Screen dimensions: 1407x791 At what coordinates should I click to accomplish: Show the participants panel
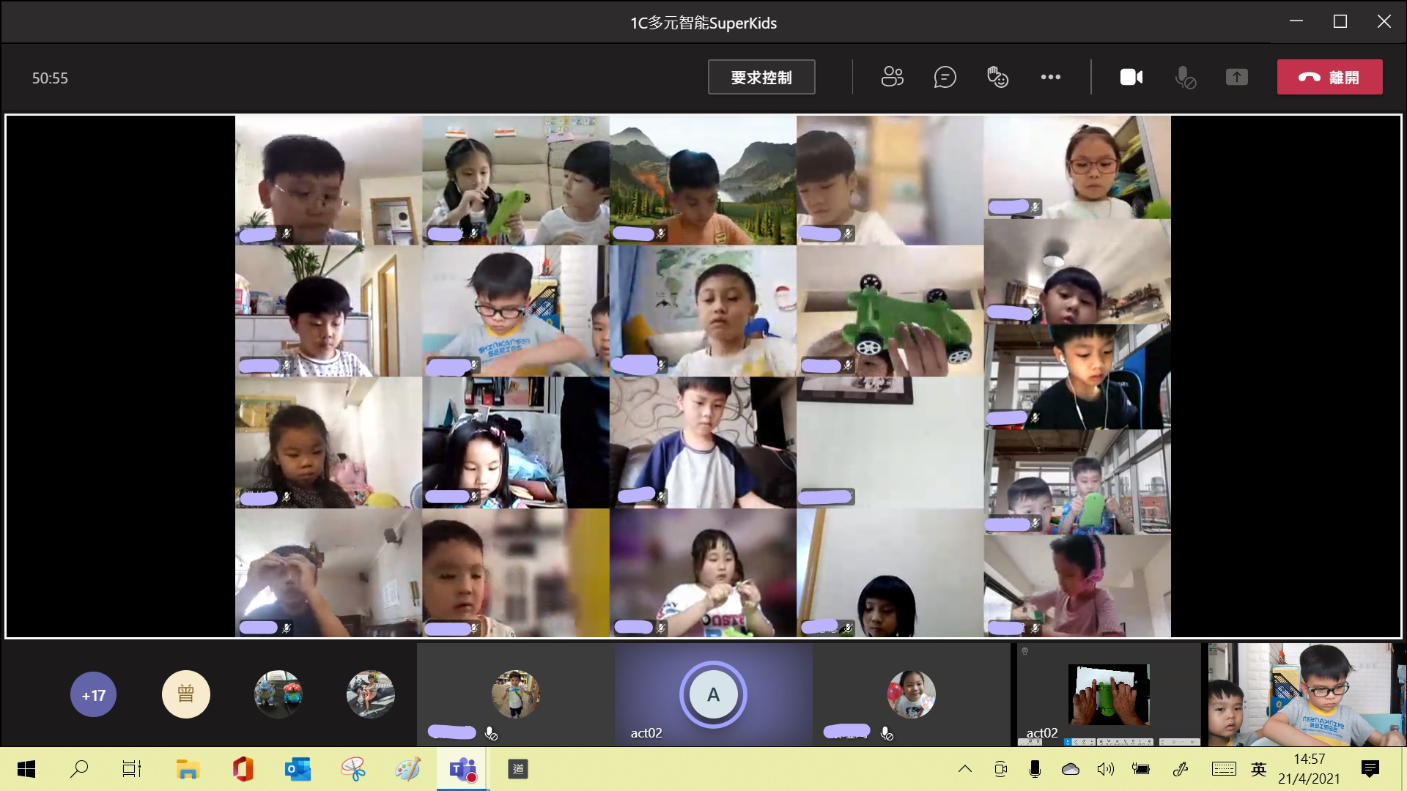pyautogui.click(x=892, y=77)
